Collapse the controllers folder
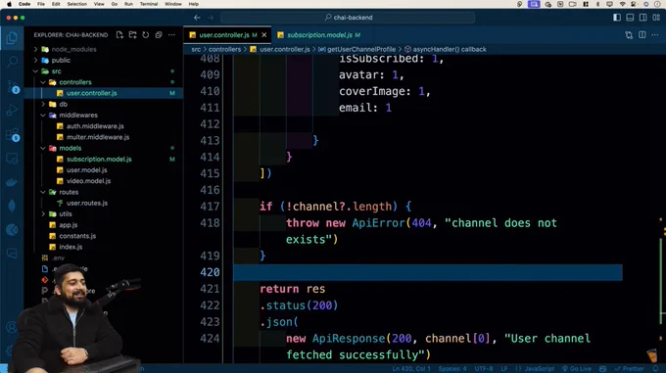Screen dimensions: 666x373 click(43, 82)
